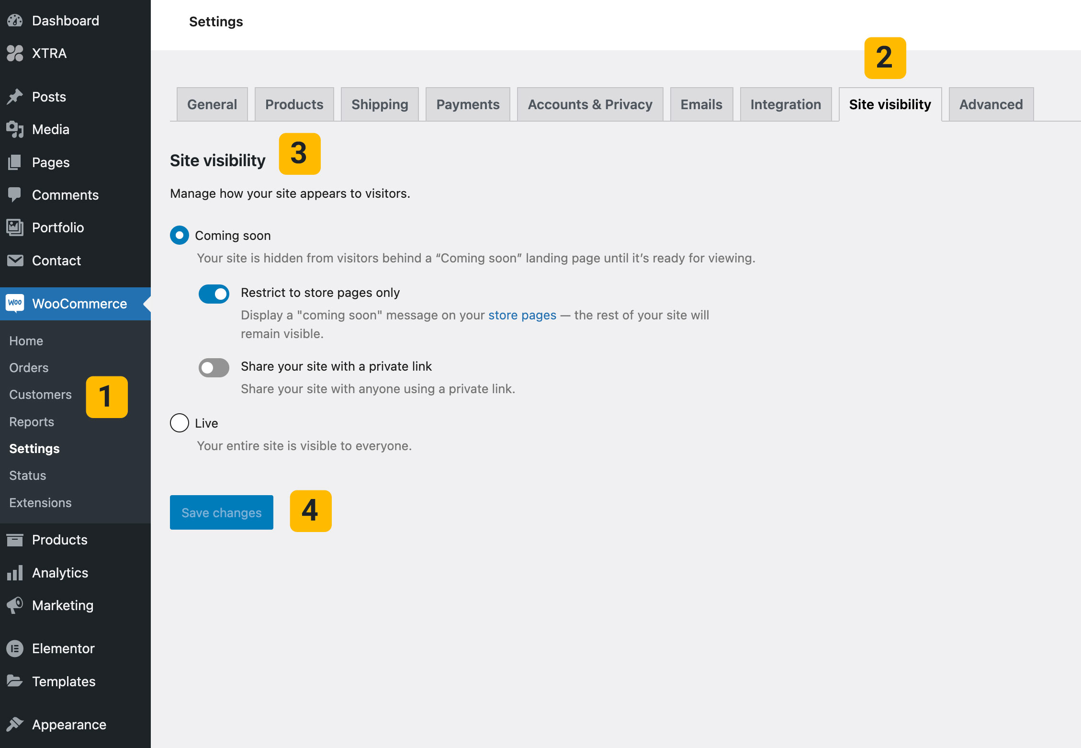Click the Comments speech bubble icon
Screen dimensions: 1081x748
pyautogui.click(x=15, y=194)
